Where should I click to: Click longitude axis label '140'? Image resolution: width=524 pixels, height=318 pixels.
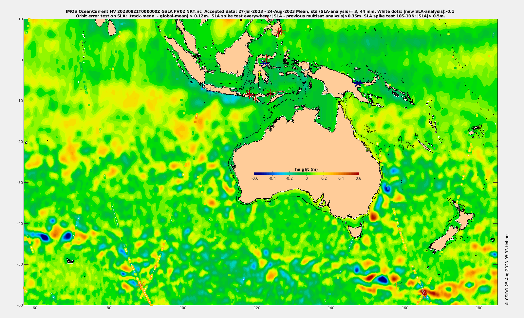tap(331, 308)
